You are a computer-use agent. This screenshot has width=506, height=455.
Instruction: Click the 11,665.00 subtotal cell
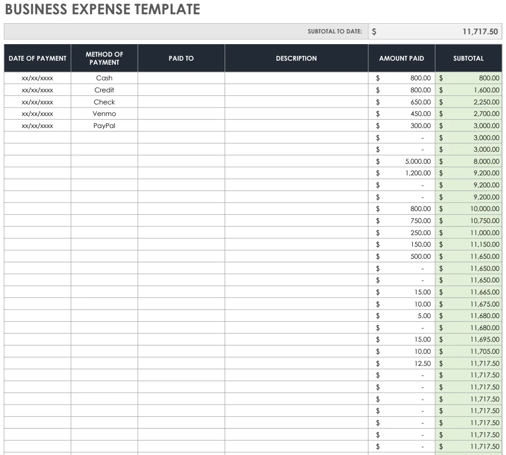tap(468, 292)
